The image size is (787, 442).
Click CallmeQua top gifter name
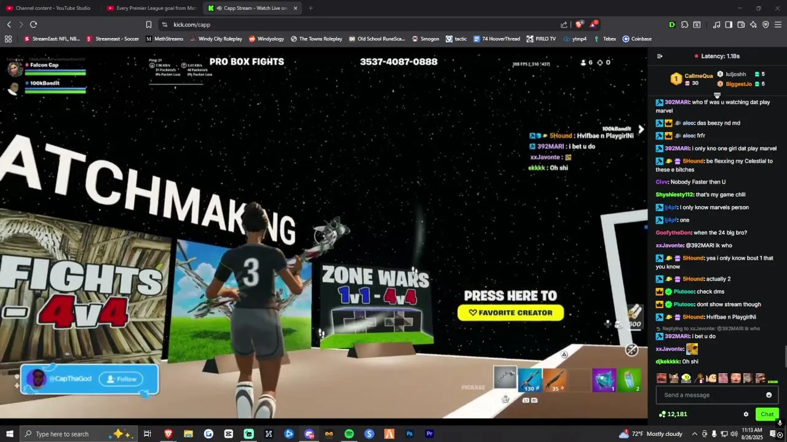698,76
